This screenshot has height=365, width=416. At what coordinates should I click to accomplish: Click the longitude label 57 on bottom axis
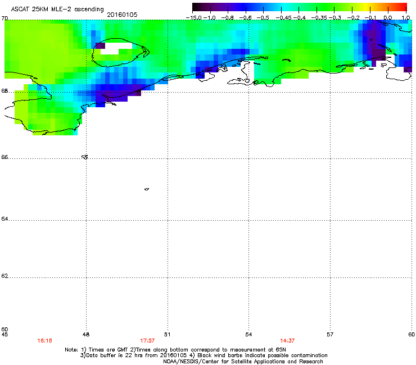pos(330,335)
